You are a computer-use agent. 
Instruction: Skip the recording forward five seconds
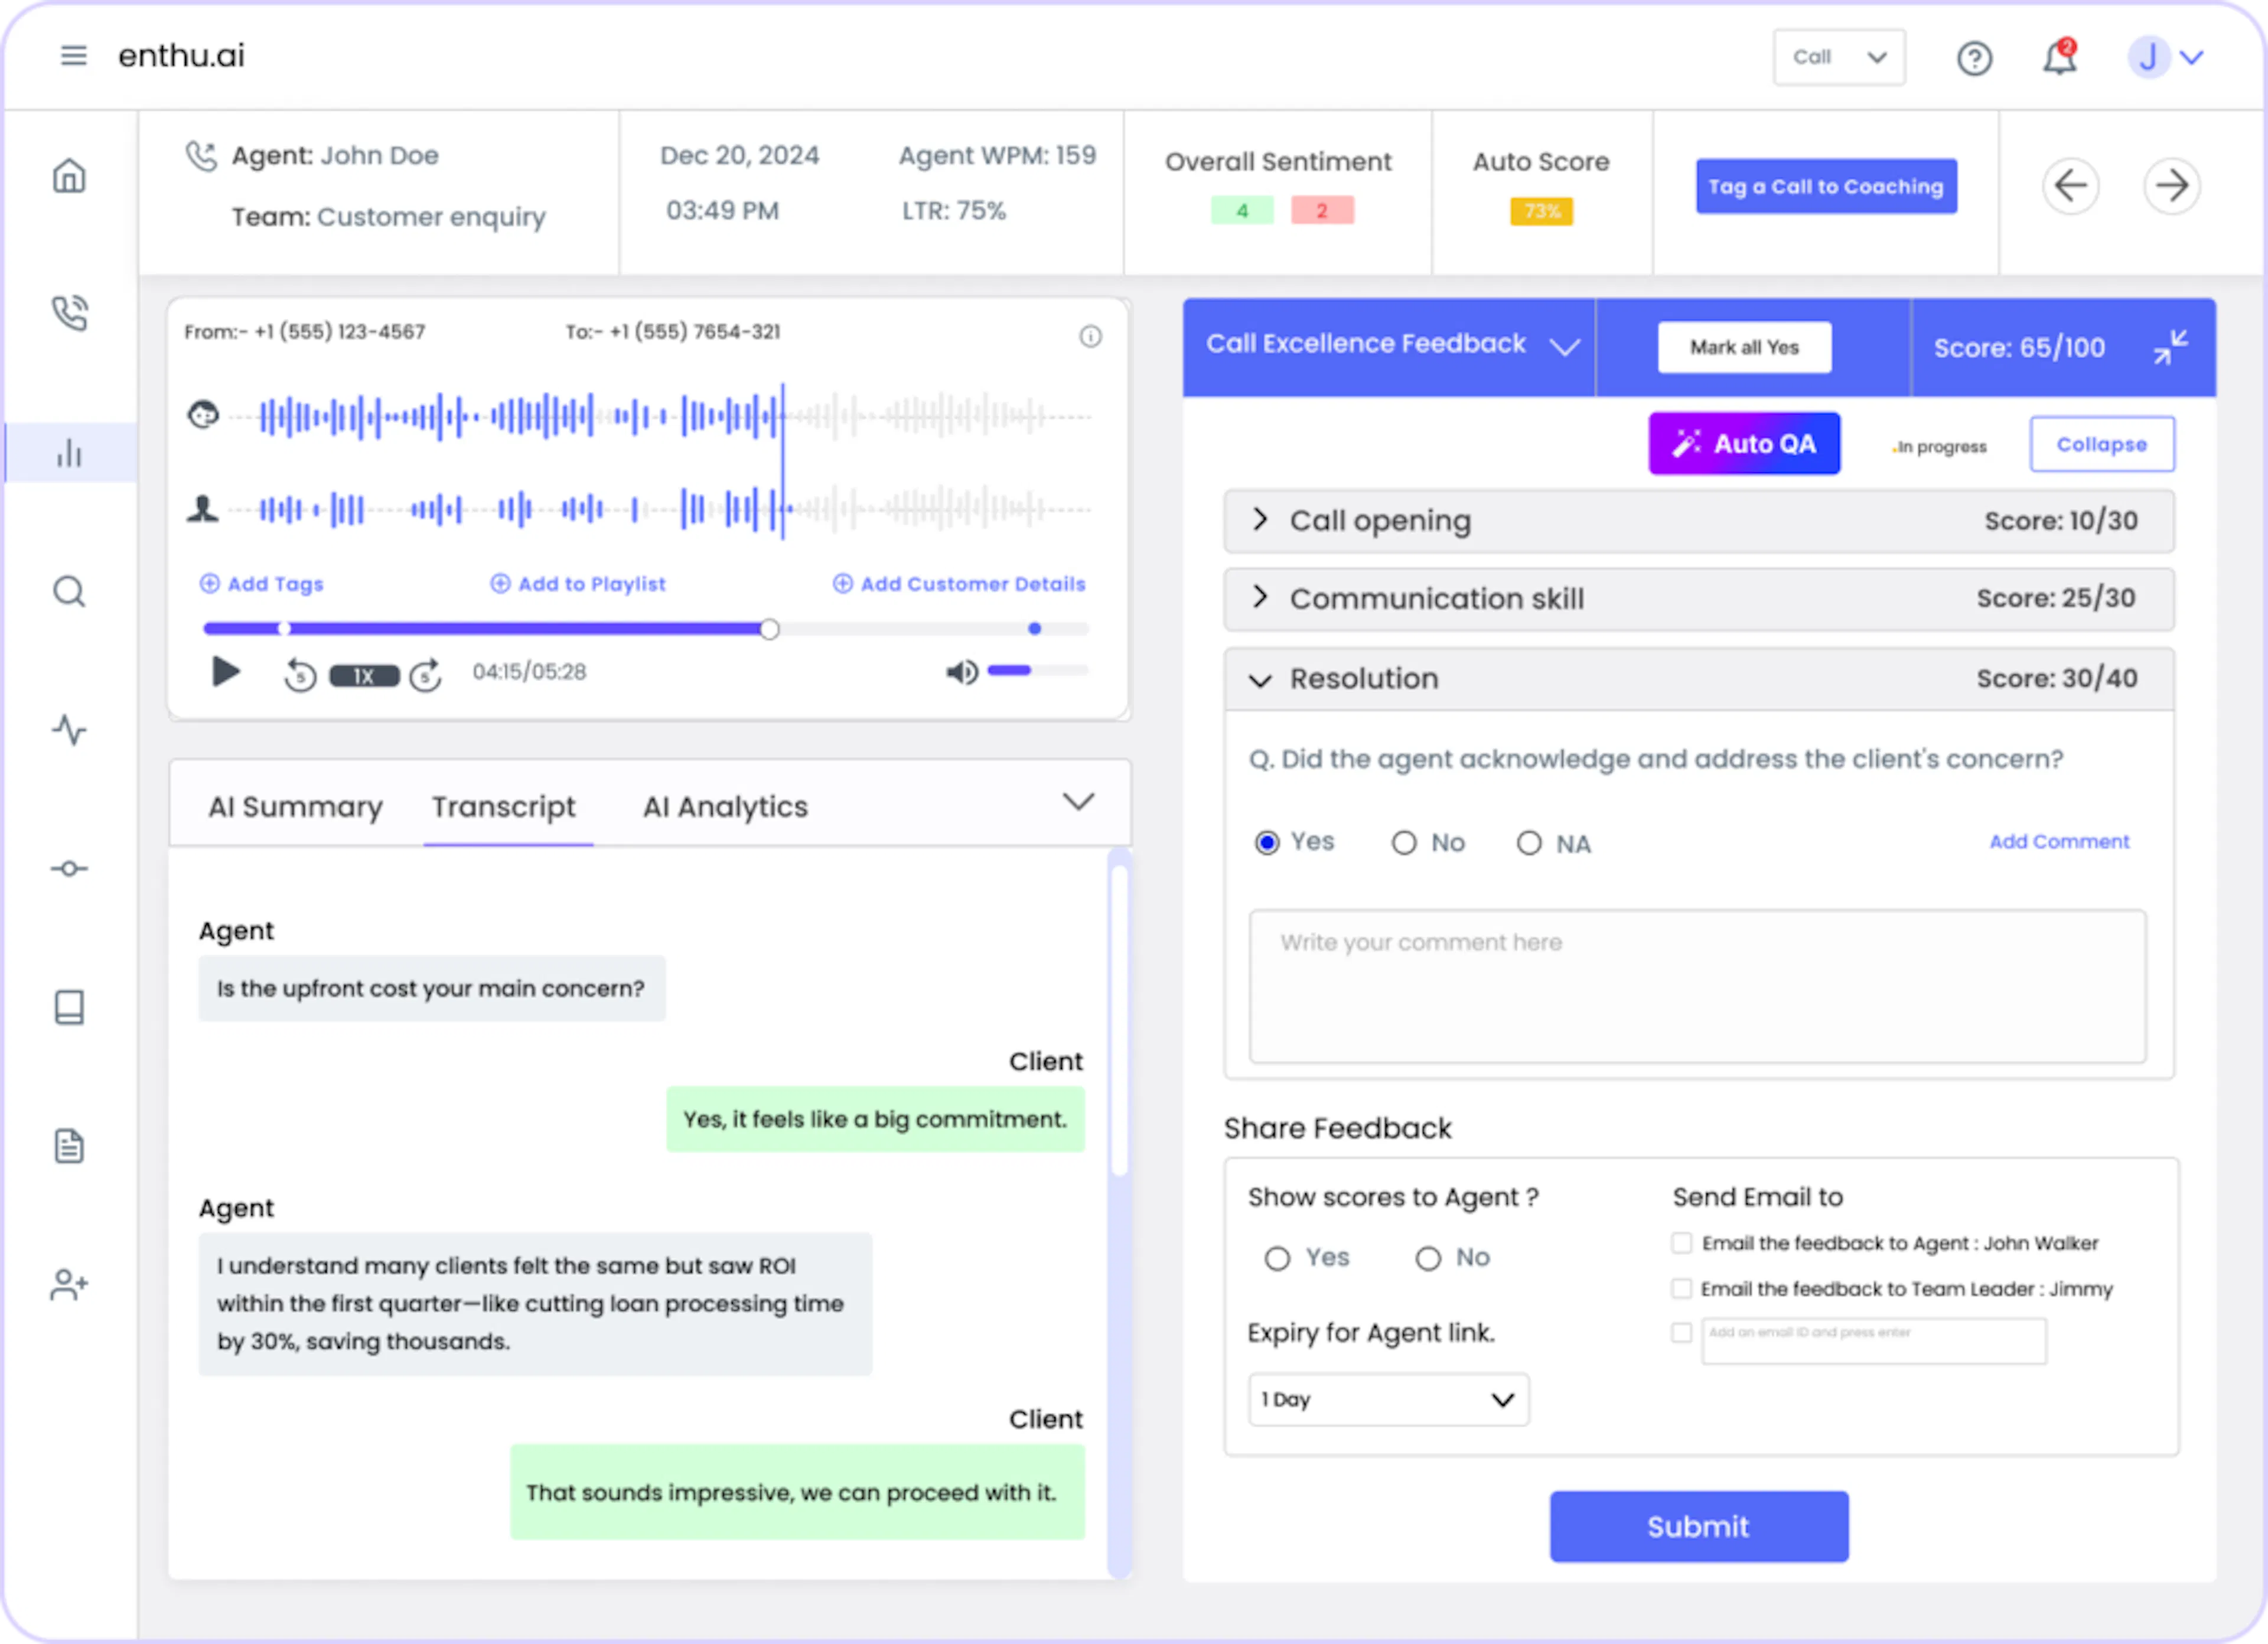point(425,676)
